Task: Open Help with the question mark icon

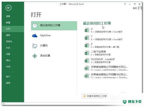Action: click(x=125, y=4)
